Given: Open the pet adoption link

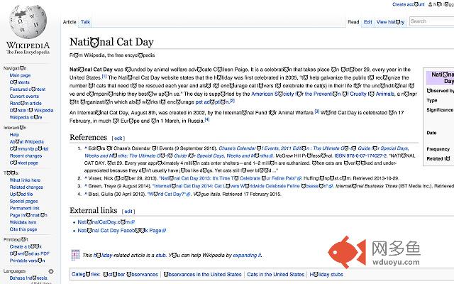Looking at the screenshot, I should (x=212, y=102).
